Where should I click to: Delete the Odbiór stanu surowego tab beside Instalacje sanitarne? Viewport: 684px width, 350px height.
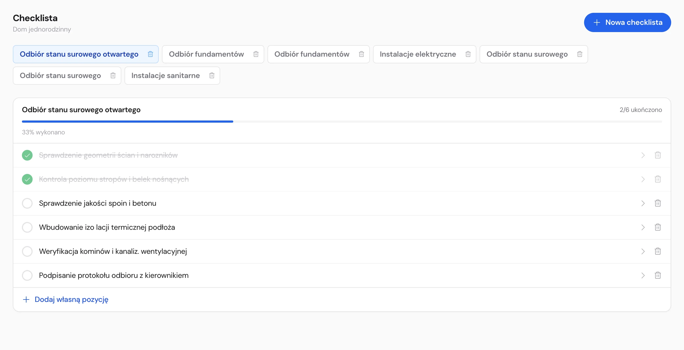[x=113, y=76]
